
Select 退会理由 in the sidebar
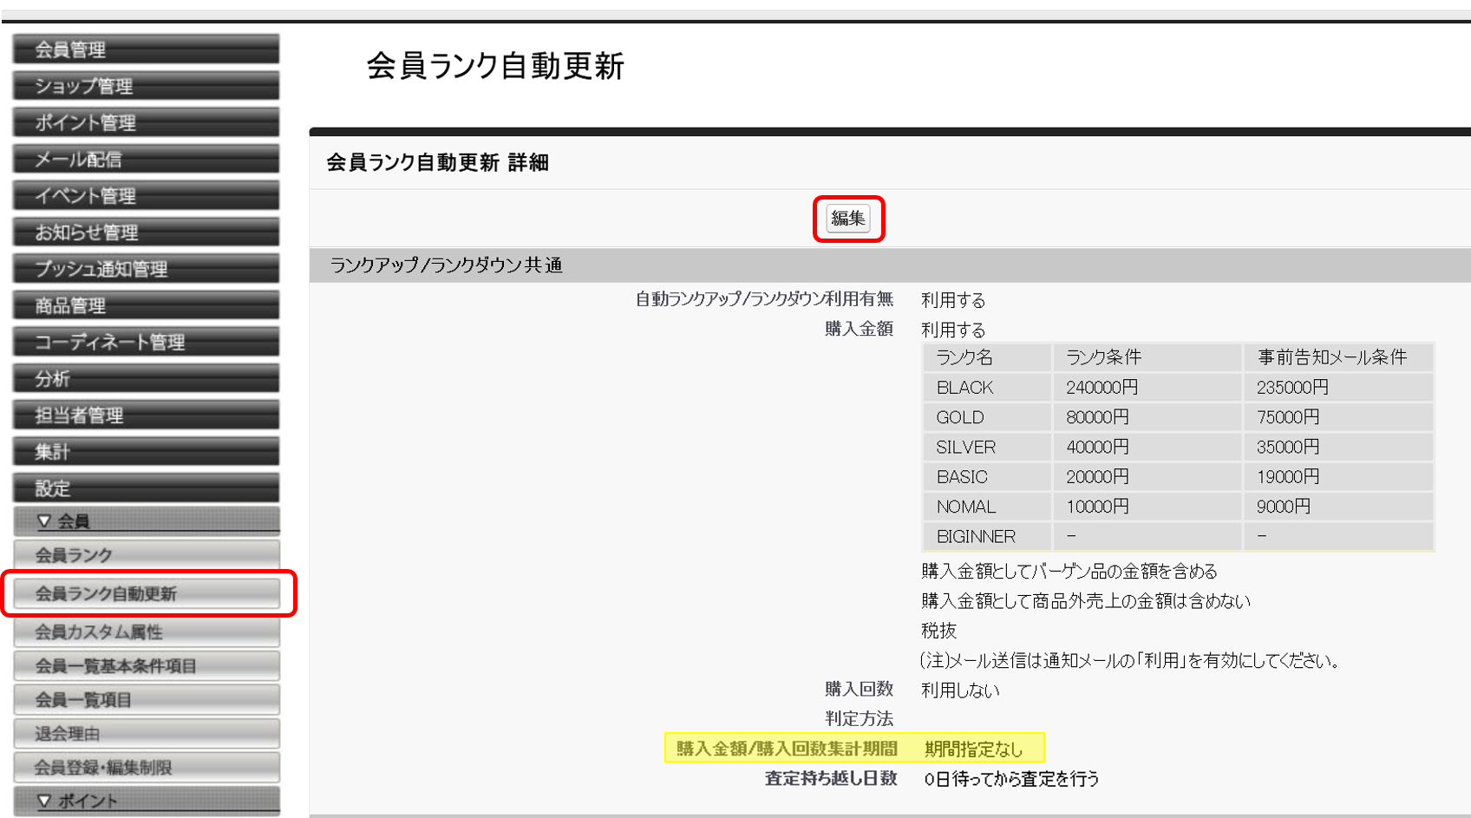tap(146, 732)
